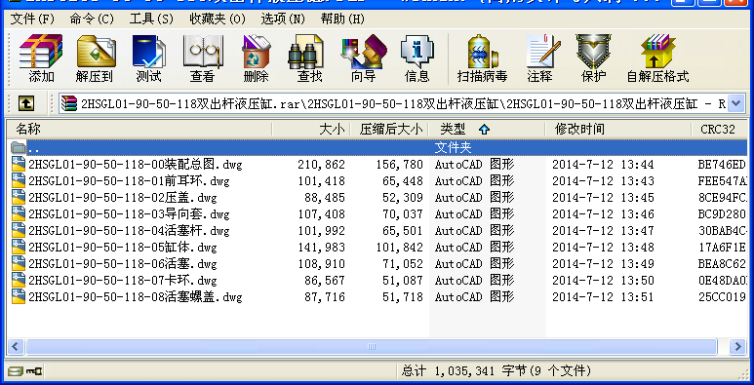Image resolution: width=754 pixels, height=385 pixels.
Task: Open the Commands (命令) menu
Action: (92, 19)
